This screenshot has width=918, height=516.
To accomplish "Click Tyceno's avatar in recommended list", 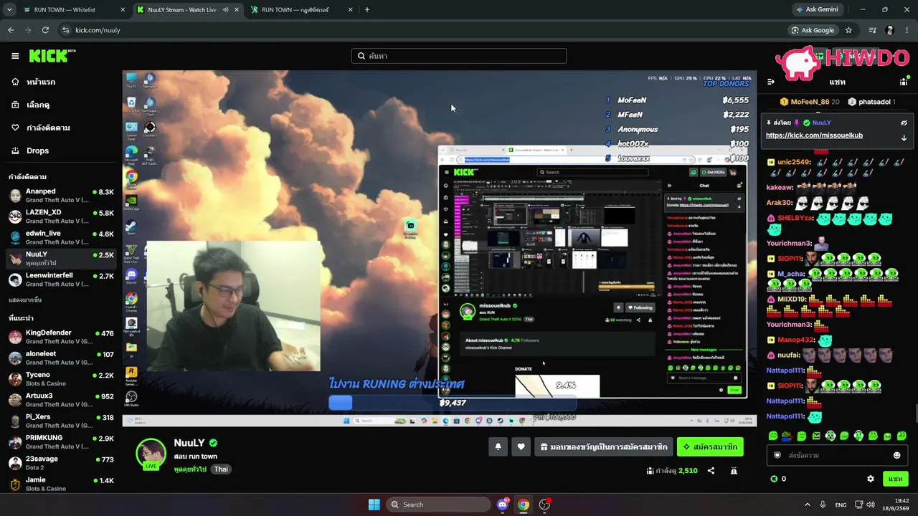I will (x=15, y=379).
